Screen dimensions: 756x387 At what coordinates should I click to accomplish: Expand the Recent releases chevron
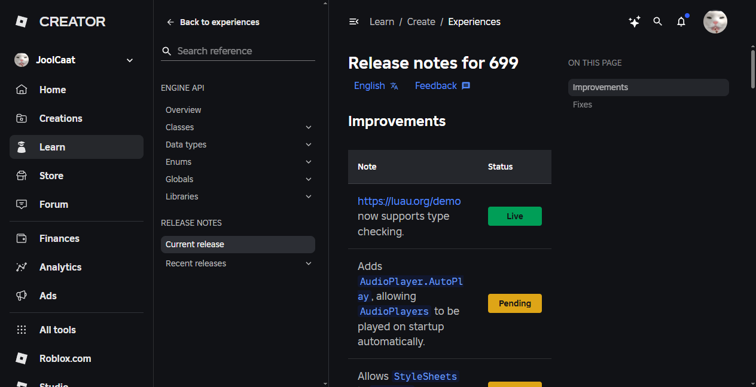pyautogui.click(x=309, y=263)
